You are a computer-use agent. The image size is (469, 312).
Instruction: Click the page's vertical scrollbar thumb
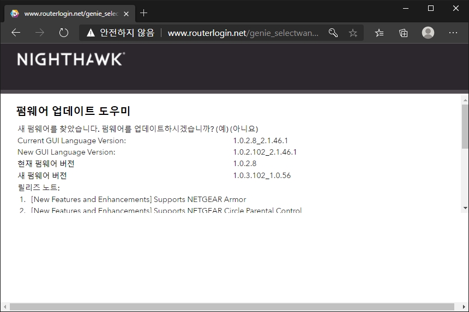coord(465,126)
